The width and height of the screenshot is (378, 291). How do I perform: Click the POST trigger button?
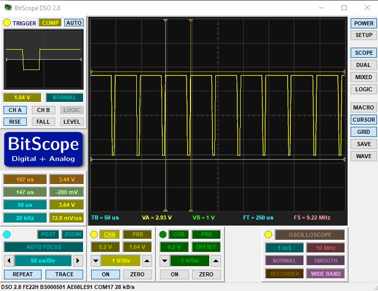(x=48, y=234)
